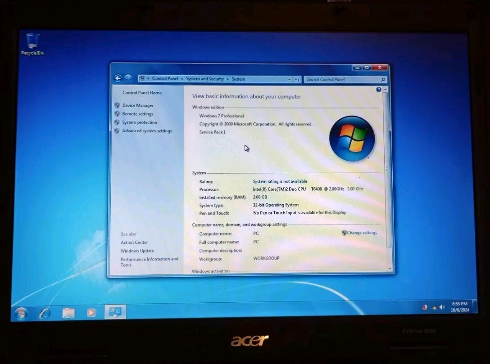Launch Internet Explorer from the taskbar
The width and height of the screenshot is (490, 364).
coord(45,313)
